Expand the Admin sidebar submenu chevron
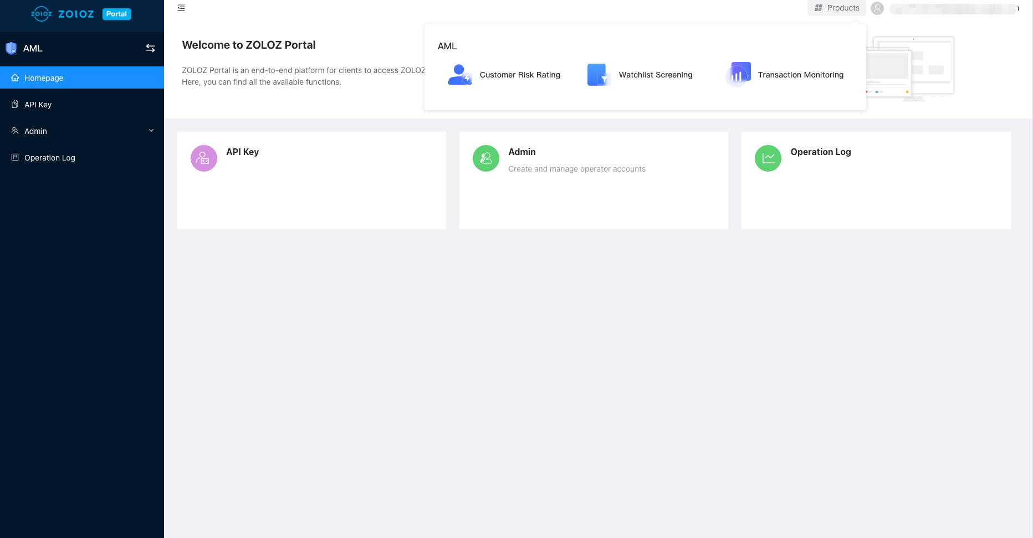 (151, 131)
